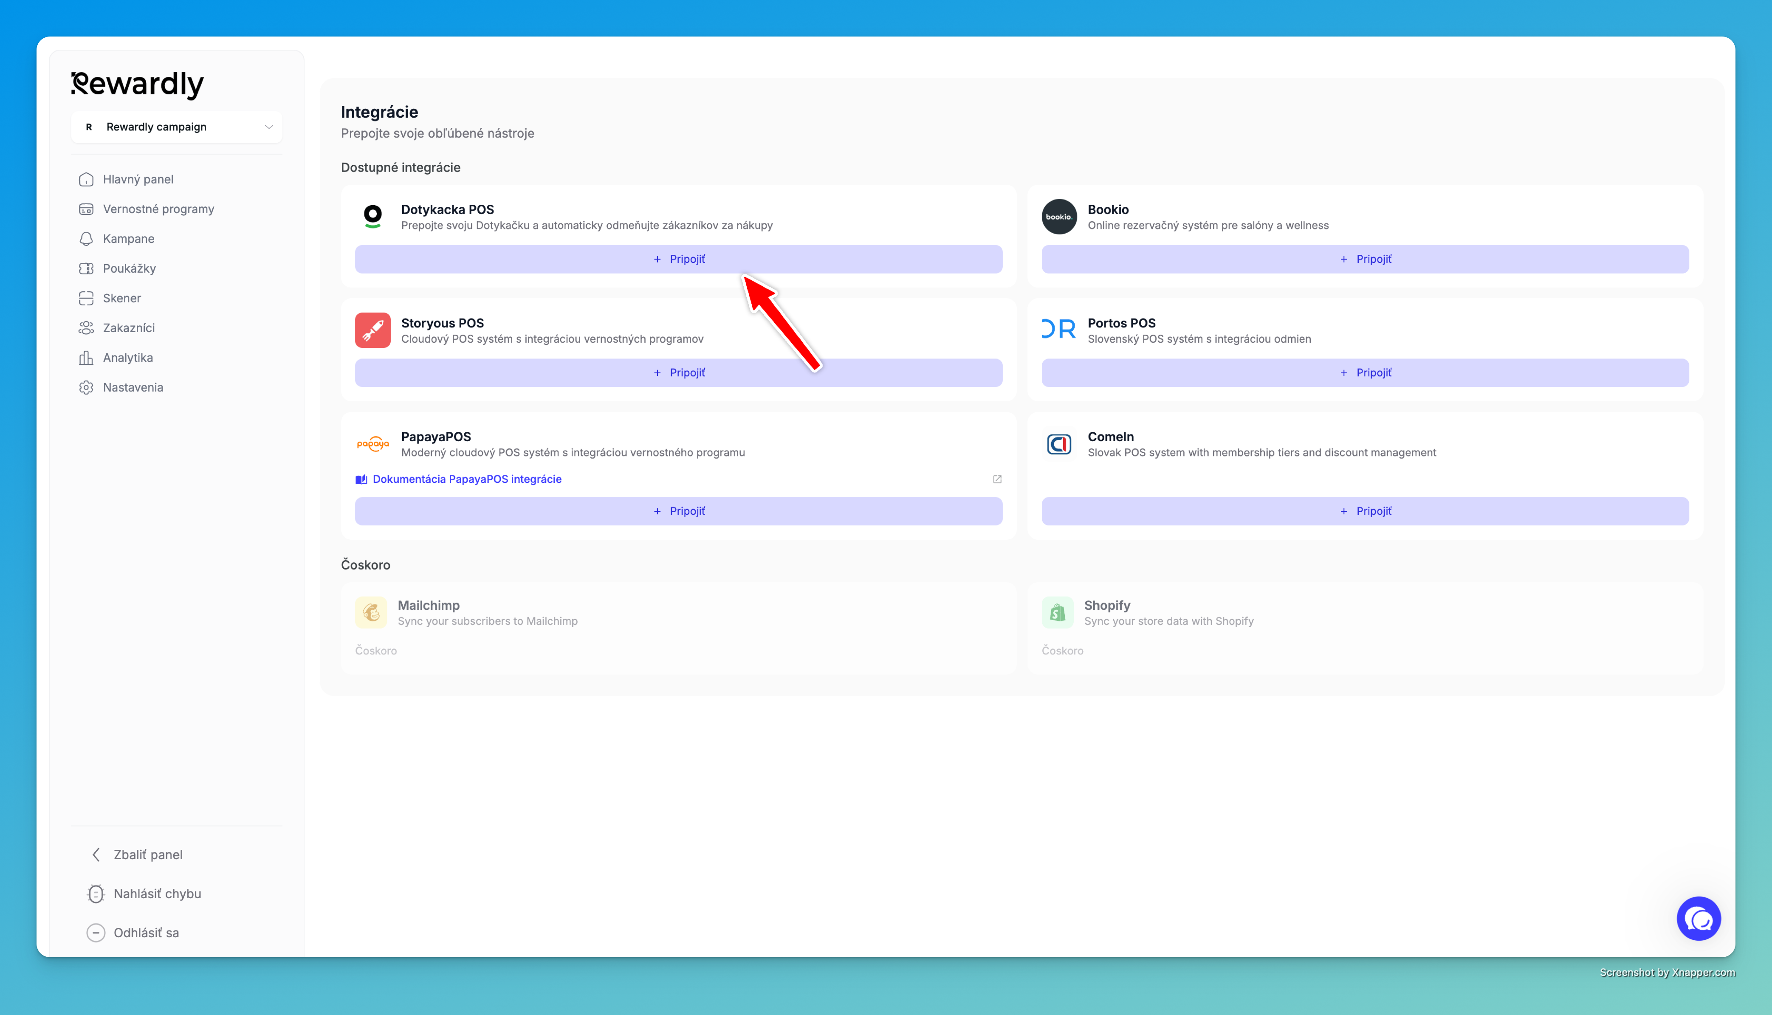Click the Skener scan icon
This screenshot has width=1772, height=1015.
[x=86, y=299]
